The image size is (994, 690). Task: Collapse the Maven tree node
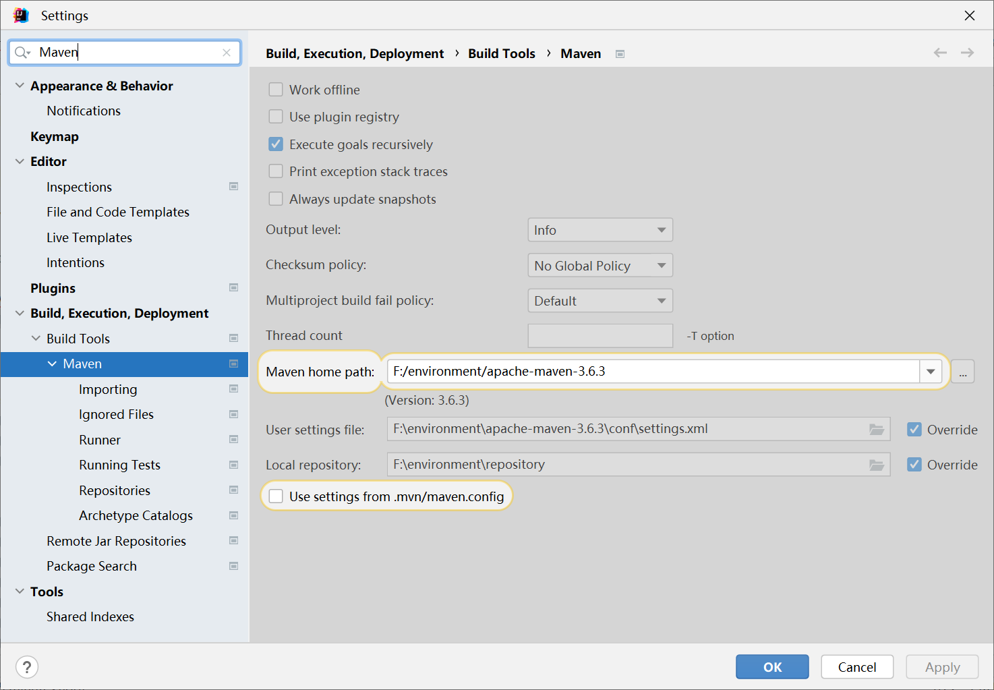coord(52,364)
